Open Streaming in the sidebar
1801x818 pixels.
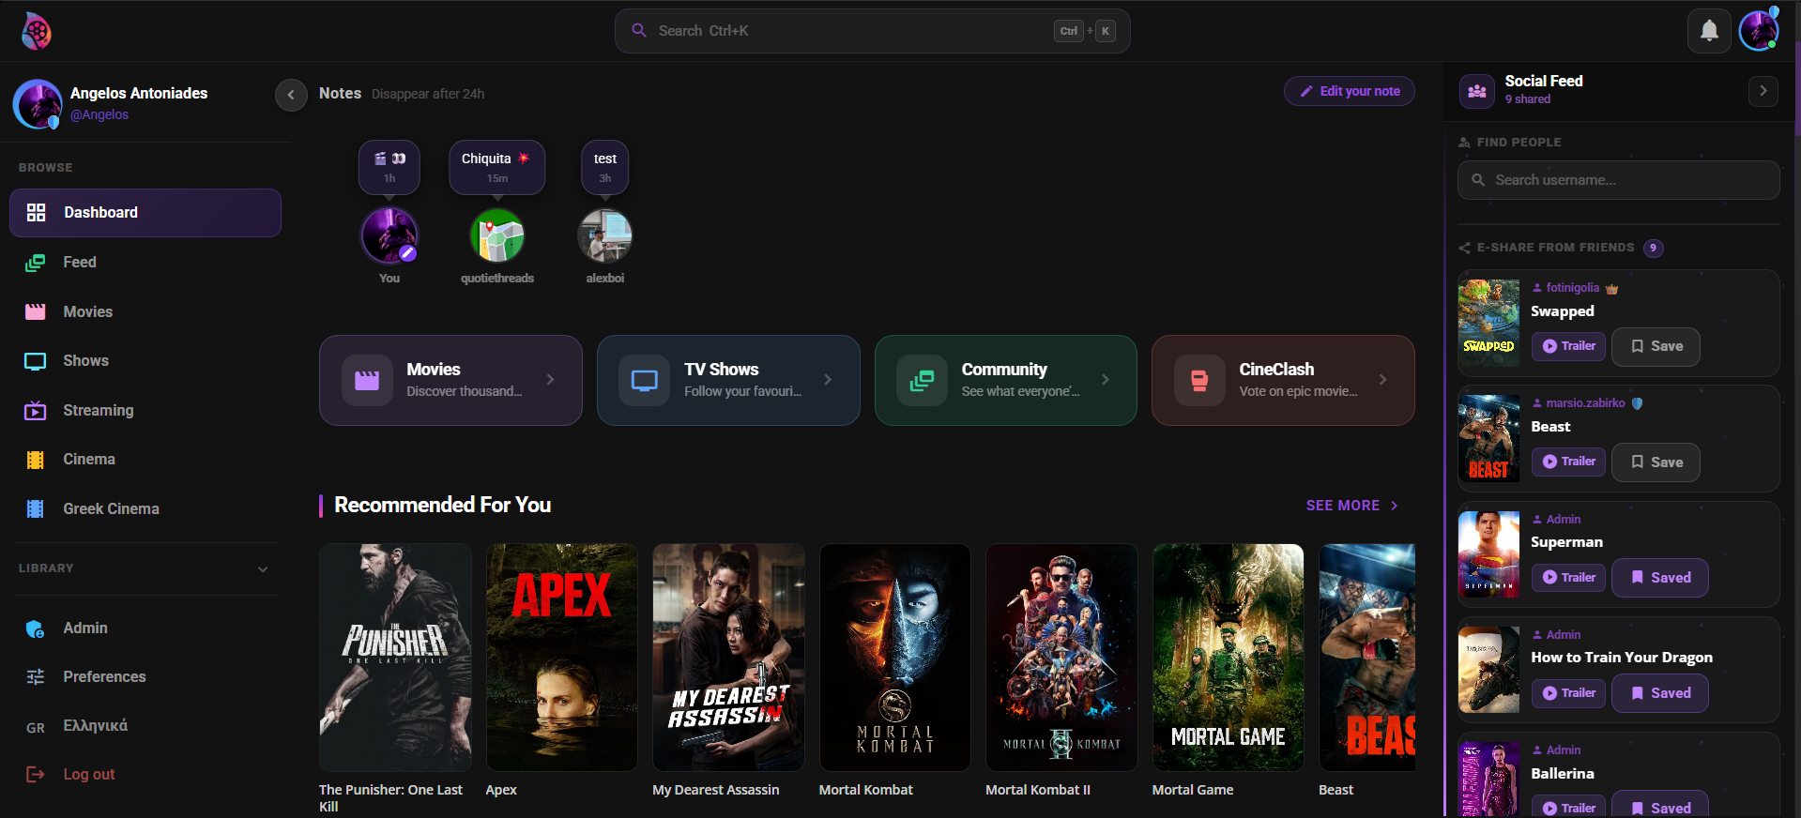[145, 411]
